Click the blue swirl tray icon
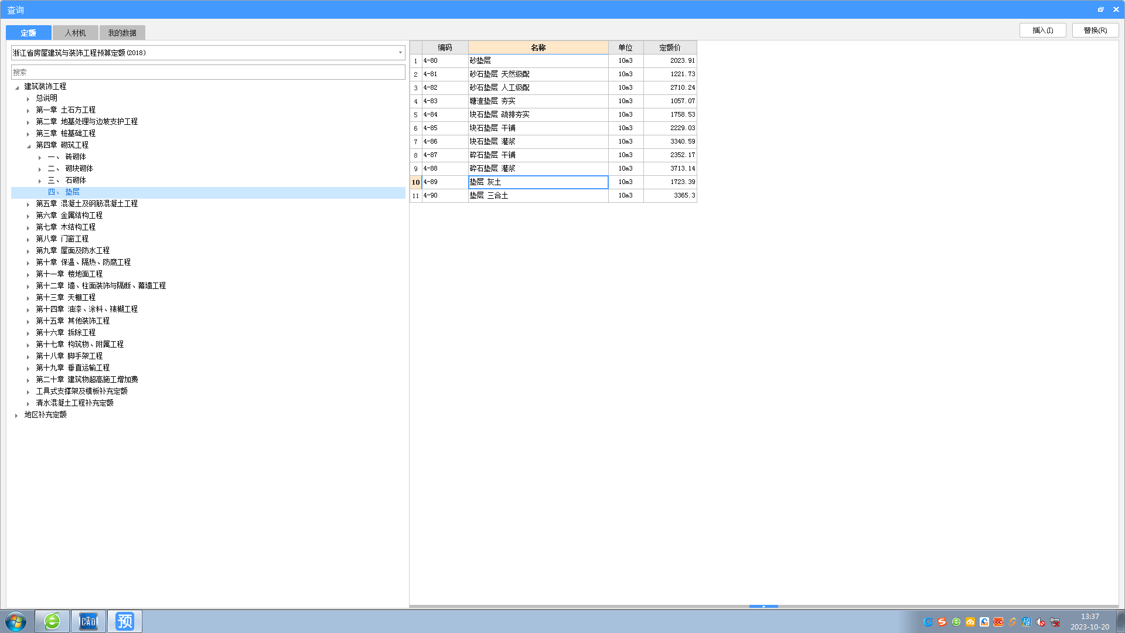The image size is (1125, 633). point(928,622)
